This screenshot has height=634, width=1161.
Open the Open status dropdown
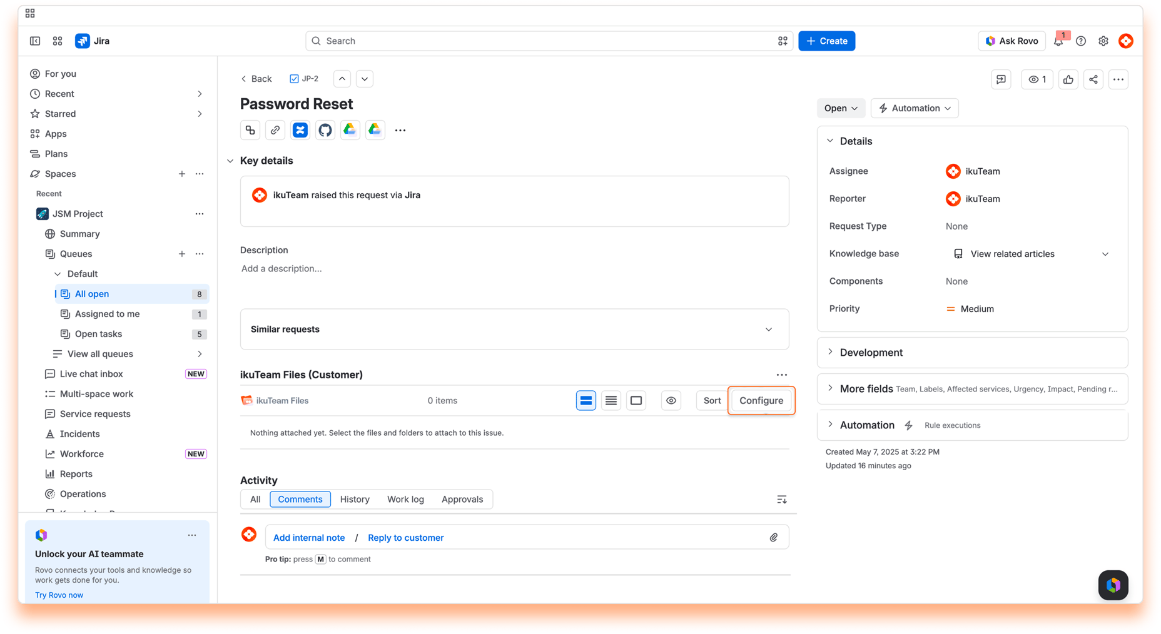[841, 108]
